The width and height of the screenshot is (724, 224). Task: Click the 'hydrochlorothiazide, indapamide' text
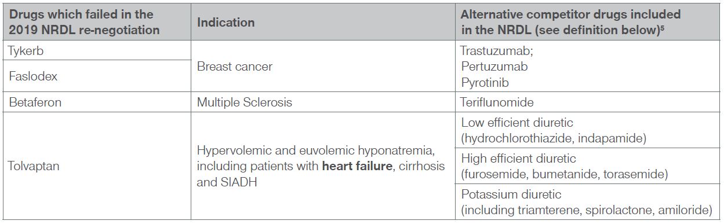554,138
